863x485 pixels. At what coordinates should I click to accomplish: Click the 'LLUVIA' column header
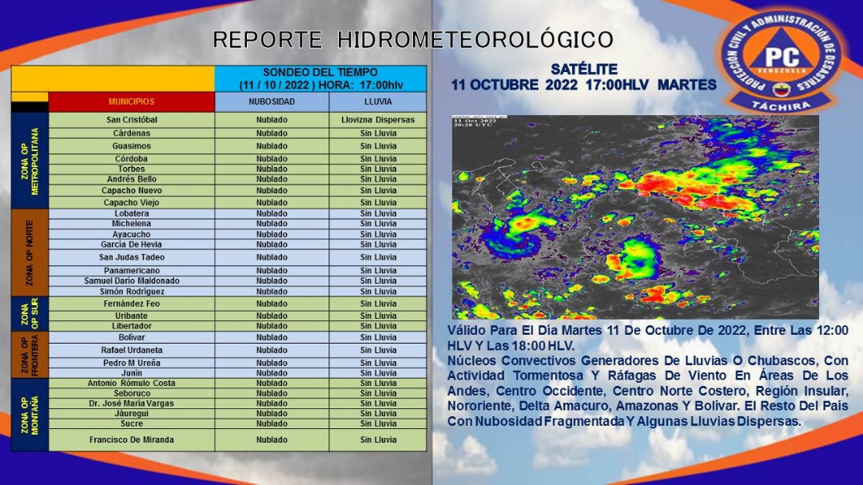tap(378, 101)
